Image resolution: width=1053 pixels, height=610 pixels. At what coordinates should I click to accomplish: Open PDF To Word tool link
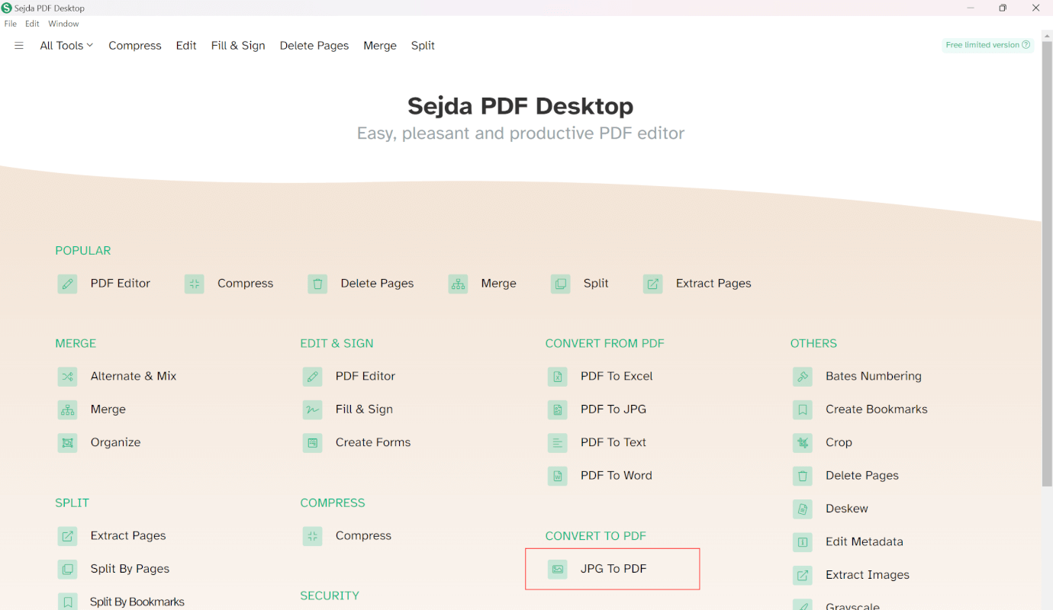(617, 476)
